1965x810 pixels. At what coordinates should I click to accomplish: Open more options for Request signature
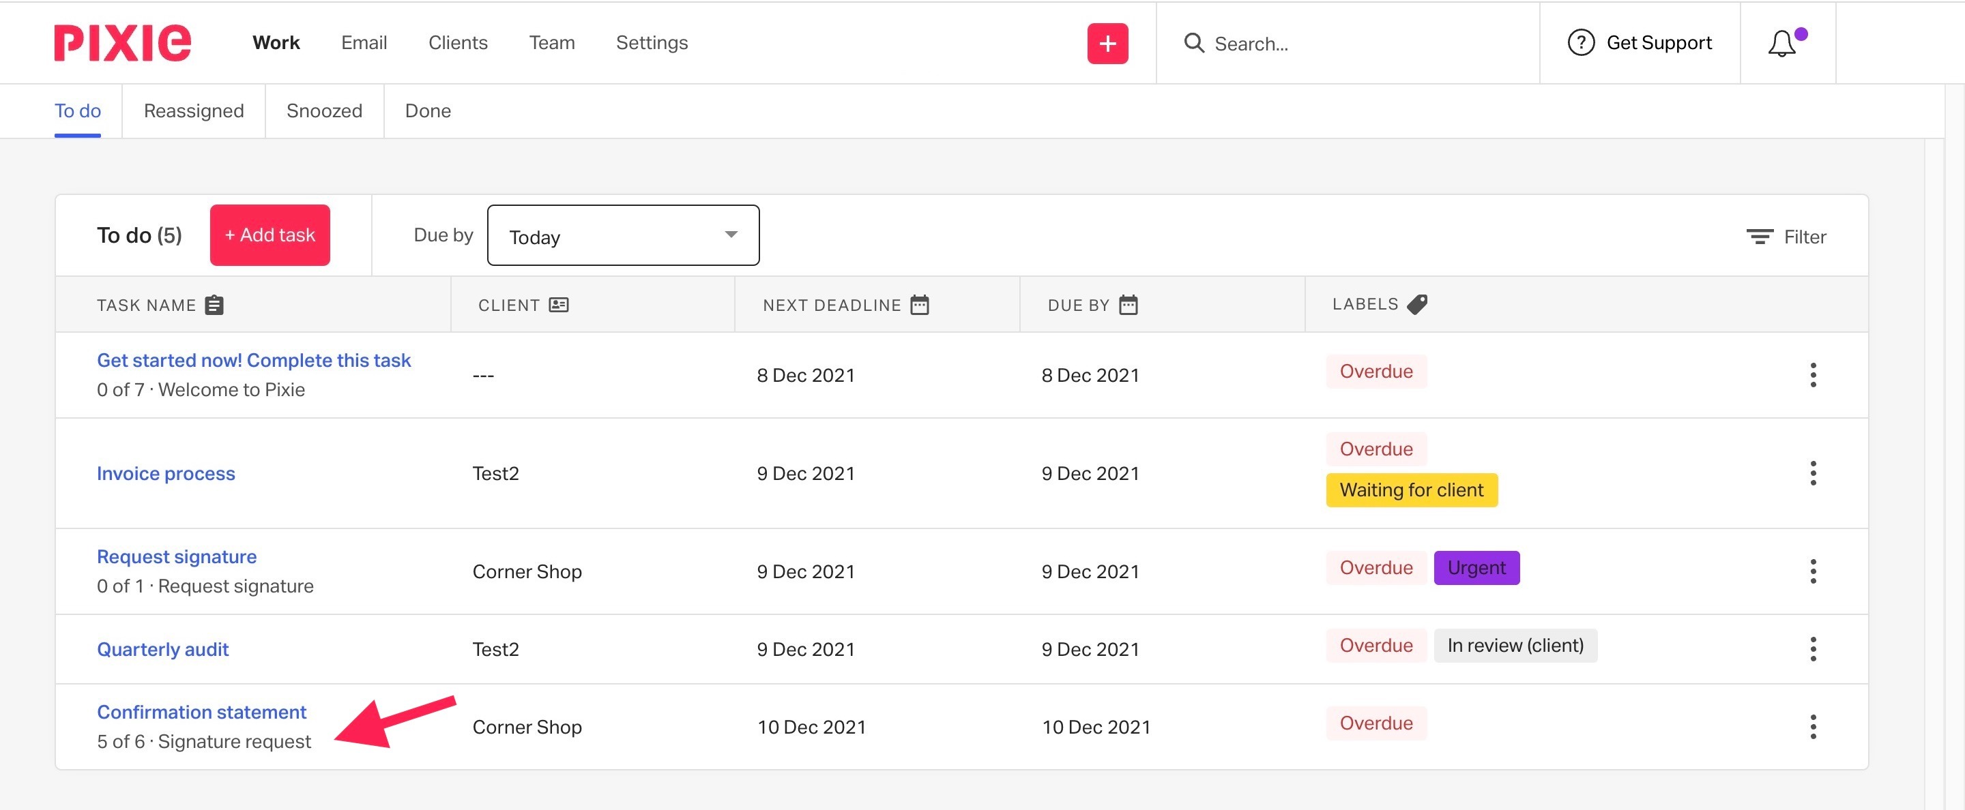[x=1812, y=571]
